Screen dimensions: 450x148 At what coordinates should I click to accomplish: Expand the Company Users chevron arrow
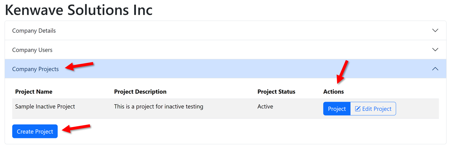(x=435, y=50)
